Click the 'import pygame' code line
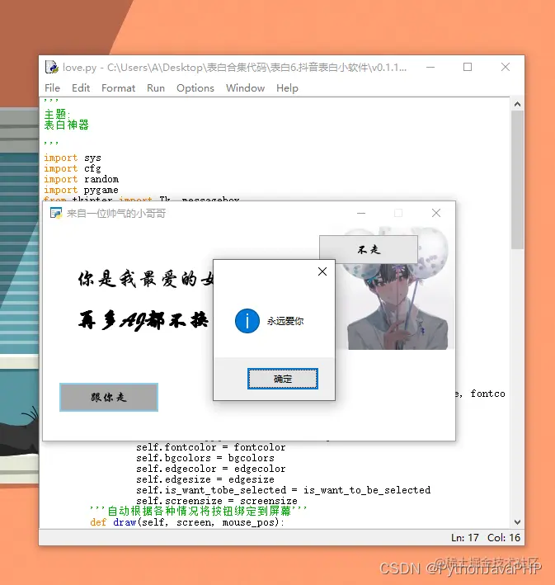Image resolution: width=555 pixels, height=585 pixels. (x=82, y=190)
